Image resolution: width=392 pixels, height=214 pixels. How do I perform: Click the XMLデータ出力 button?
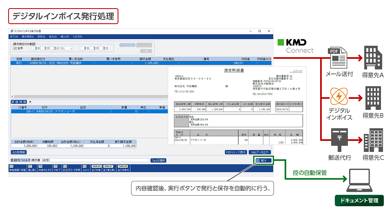260,152
